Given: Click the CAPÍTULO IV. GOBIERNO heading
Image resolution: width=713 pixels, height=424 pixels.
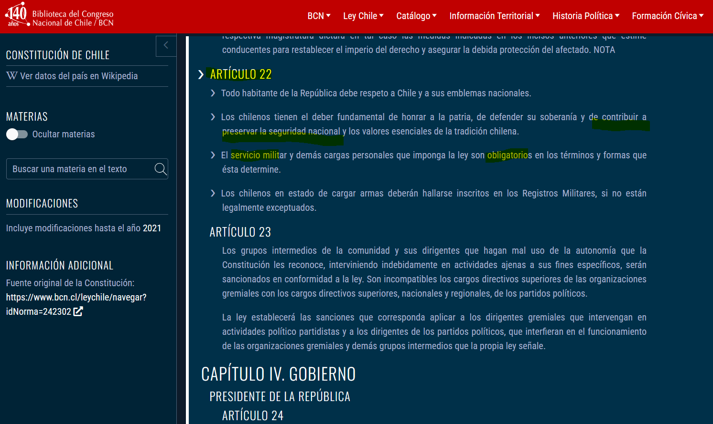Looking at the screenshot, I should pos(279,374).
